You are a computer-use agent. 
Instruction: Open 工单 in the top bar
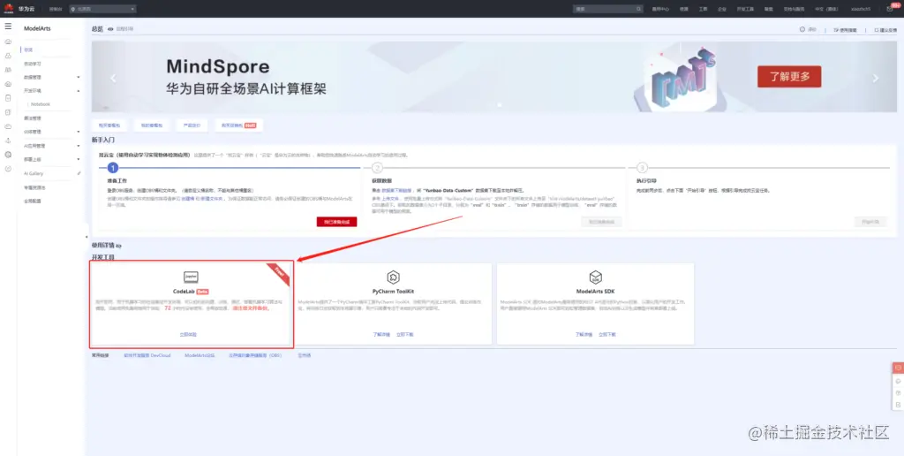(703, 9)
